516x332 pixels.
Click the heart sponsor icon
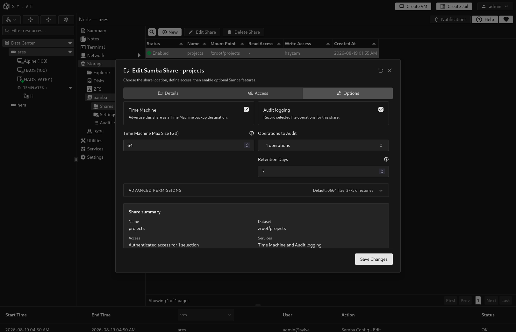pyautogui.click(x=506, y=19)
